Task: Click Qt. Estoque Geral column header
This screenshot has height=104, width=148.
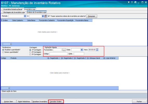Action: pyautogui.click(x=95, y=58)
